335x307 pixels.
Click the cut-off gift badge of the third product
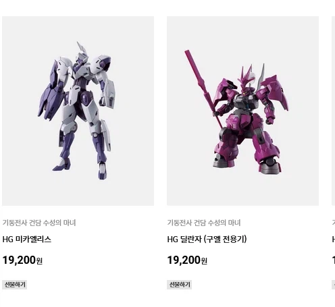tap(334, 285)
